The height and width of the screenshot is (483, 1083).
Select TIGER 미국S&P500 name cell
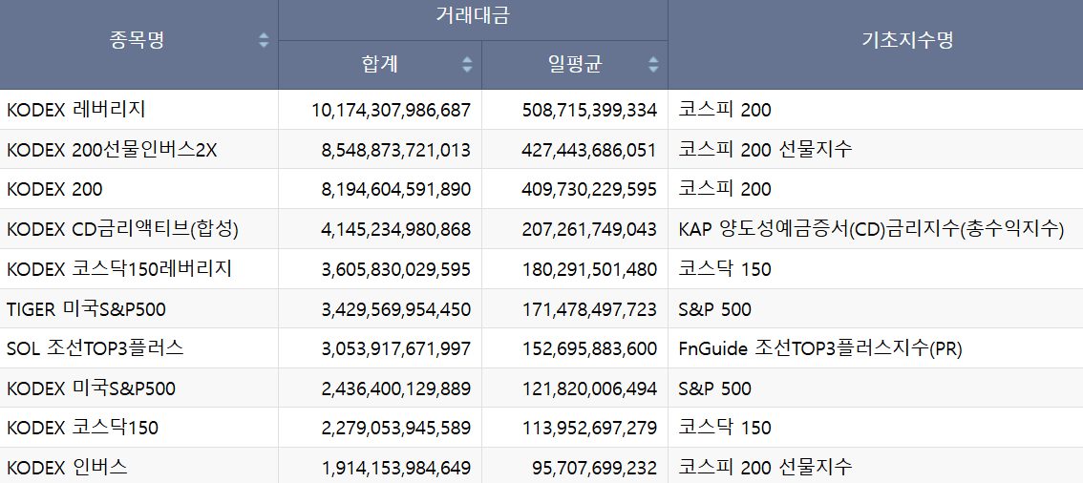pos(86,309)
